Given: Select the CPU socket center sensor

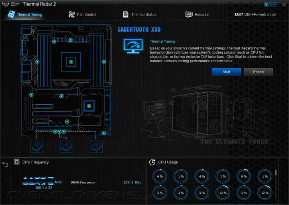Looking at the screenshot, I should [x=71, y=62].
